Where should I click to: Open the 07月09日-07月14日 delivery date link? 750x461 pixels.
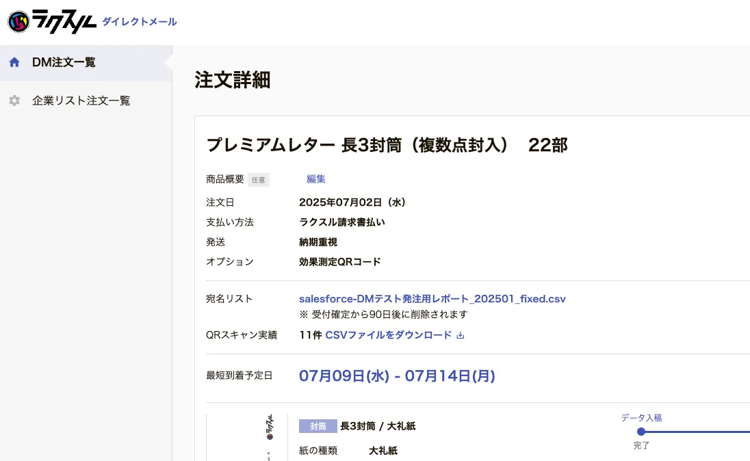pos(398,376)
